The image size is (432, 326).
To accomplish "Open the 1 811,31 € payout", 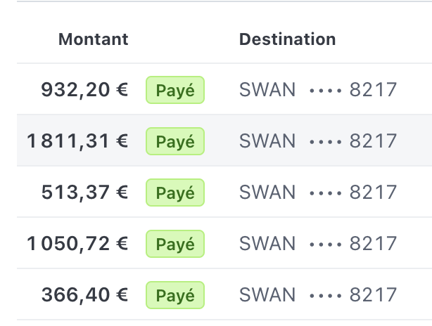I will point(77,141).
